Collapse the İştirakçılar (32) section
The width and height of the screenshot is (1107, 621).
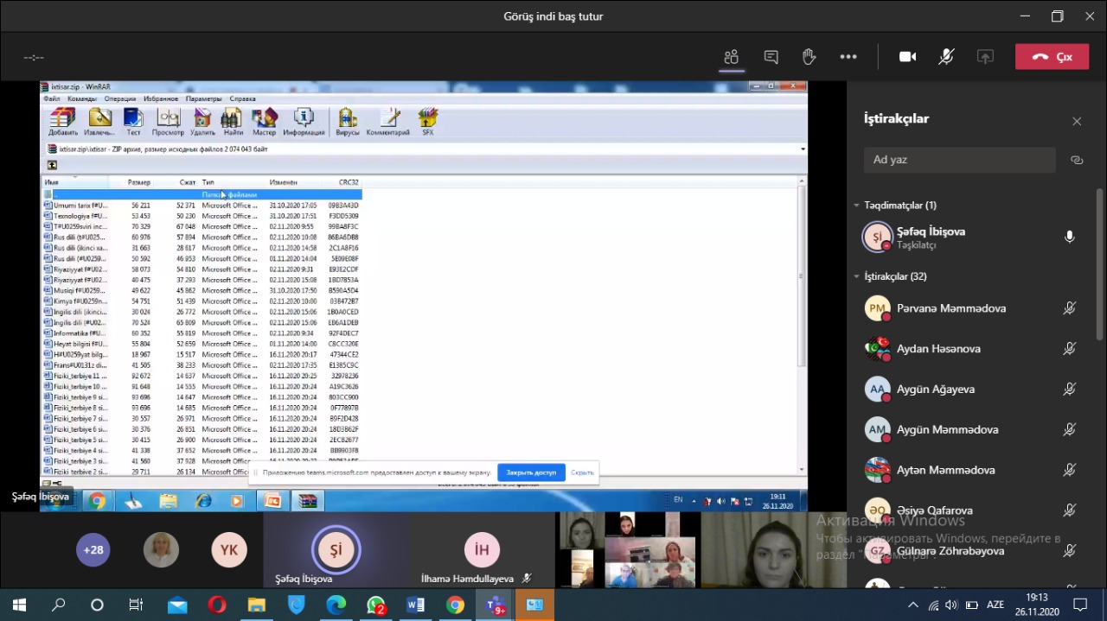click(856, 276)
